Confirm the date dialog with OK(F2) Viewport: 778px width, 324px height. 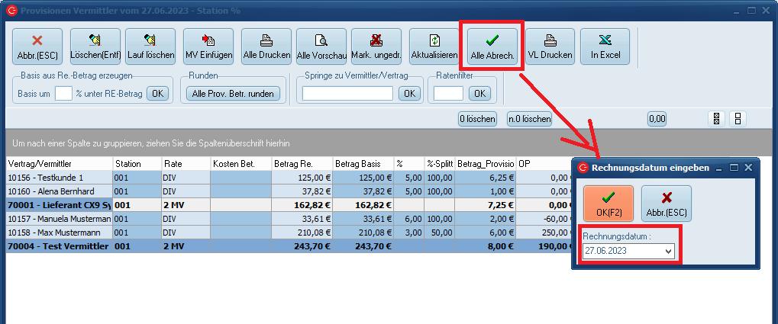[608, 204]
